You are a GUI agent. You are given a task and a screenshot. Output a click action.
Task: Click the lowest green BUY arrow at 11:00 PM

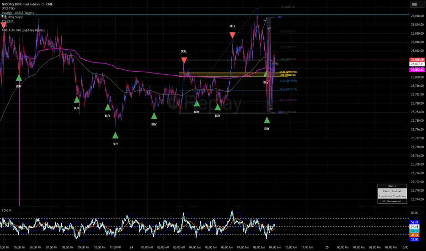[115, 135]
